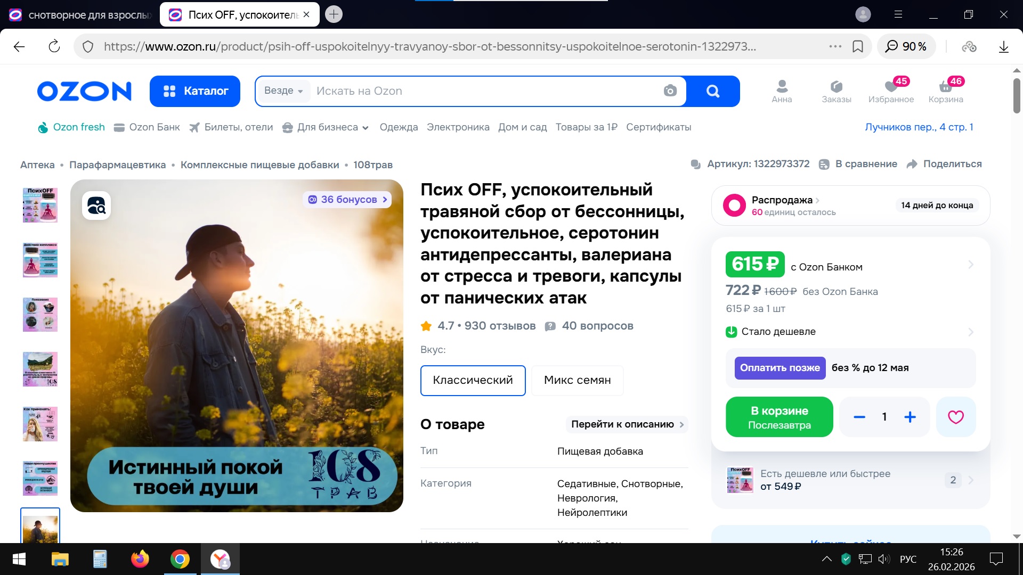Select the Классический flavor option
The image size is (1023, 575).
click(473, 380)
